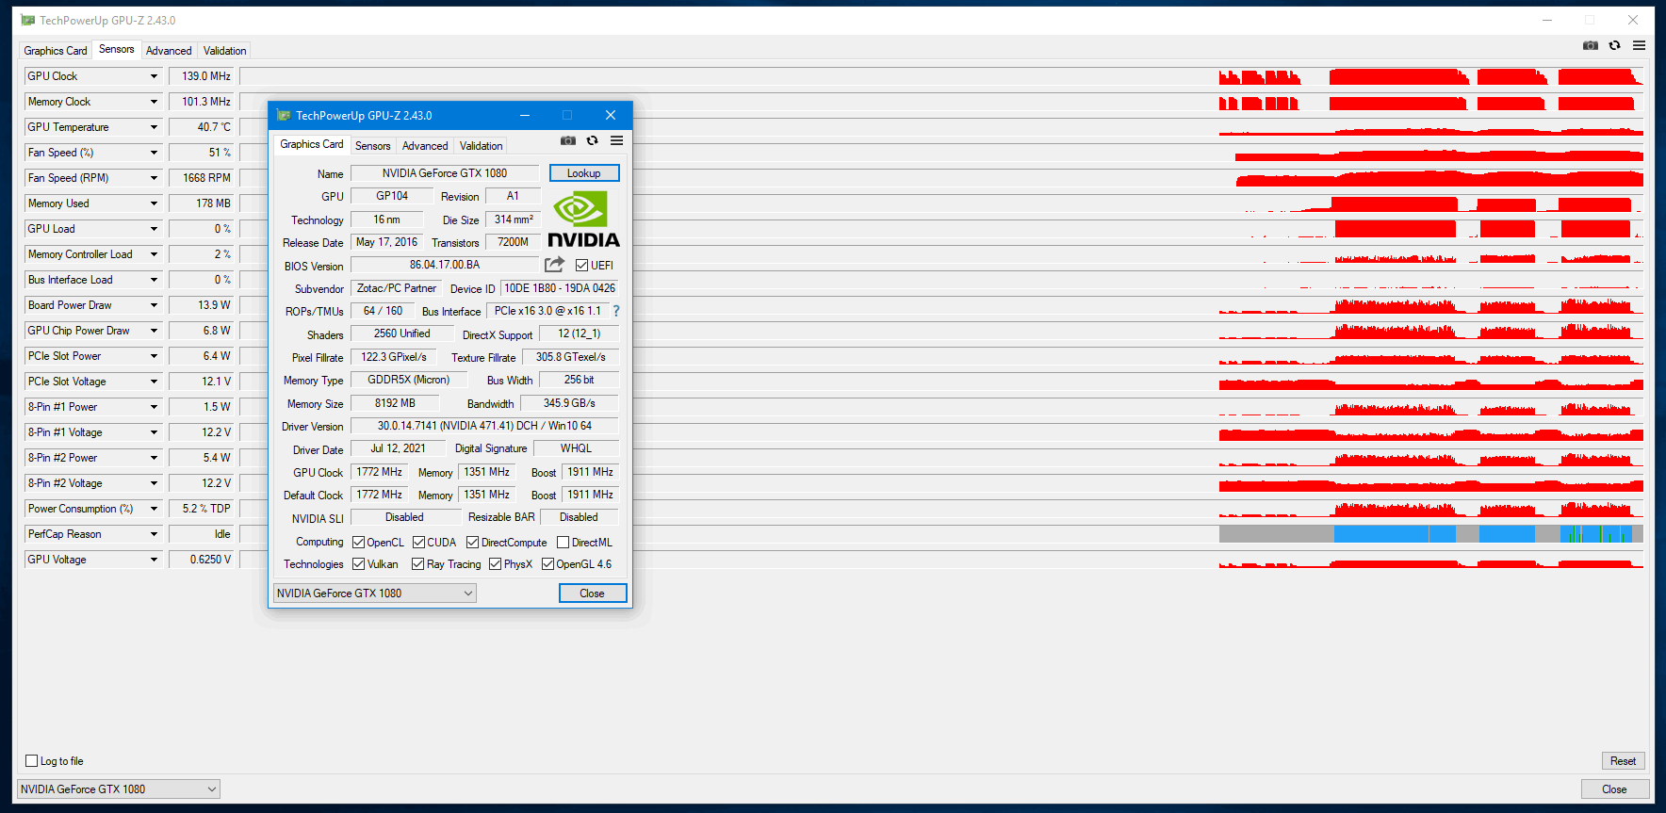Click Bus Interface question mark icon
The image size is (1666, 813).
coord(616,311)
